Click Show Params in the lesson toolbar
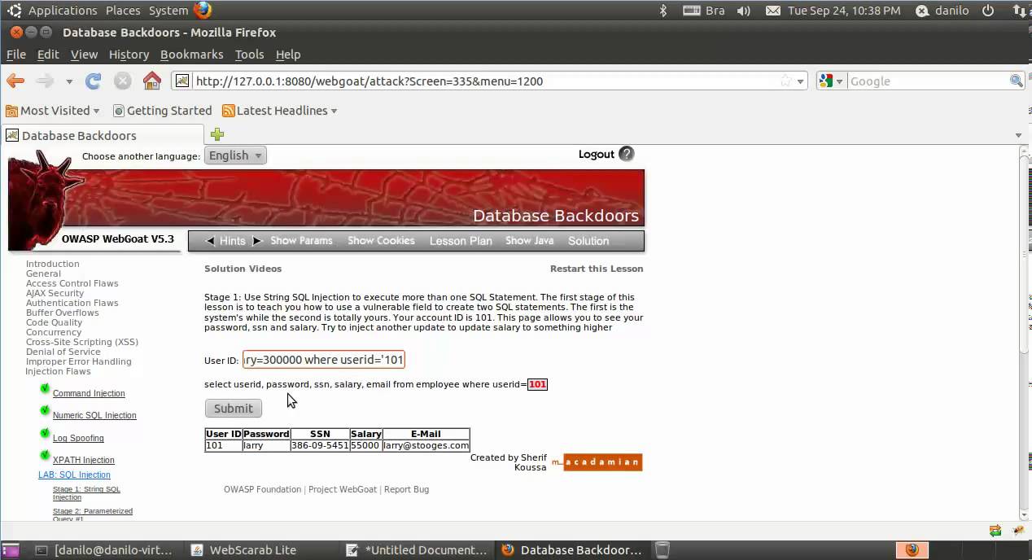Screen dimensions: 1032x560 click(x=301, y=241)
